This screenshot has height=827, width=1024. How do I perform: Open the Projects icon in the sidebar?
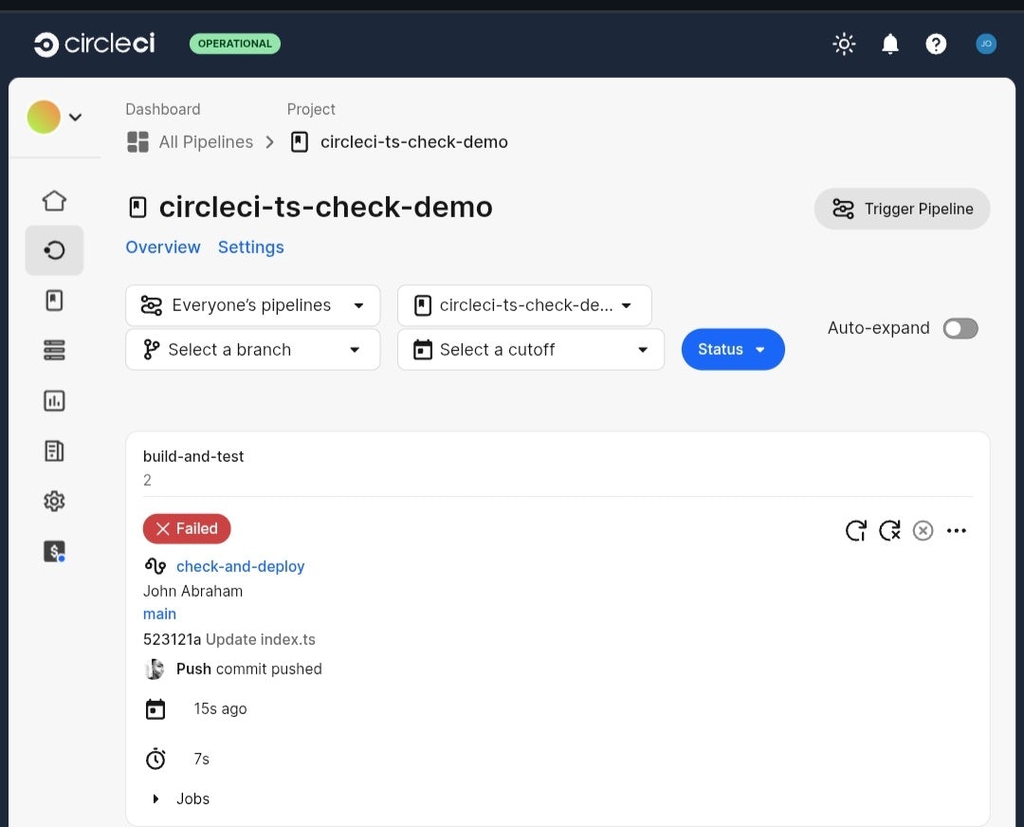[54, 299]
